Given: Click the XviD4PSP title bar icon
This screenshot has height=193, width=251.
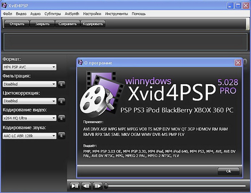Looking at the screenshot, I should 4,5.
